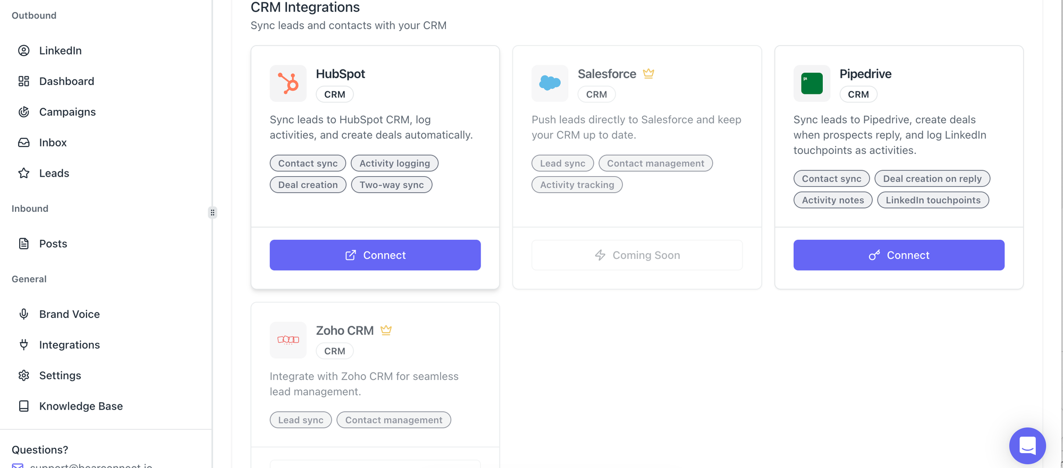Image resolution: width=1063 pixels, height=468 pixels.
Task: Click the Salesforce cloud logo icon
Action: (550, 83)
